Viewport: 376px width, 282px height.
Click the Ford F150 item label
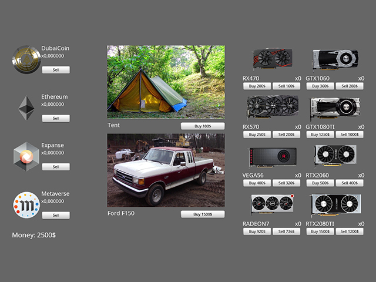[x=121, y=213]
